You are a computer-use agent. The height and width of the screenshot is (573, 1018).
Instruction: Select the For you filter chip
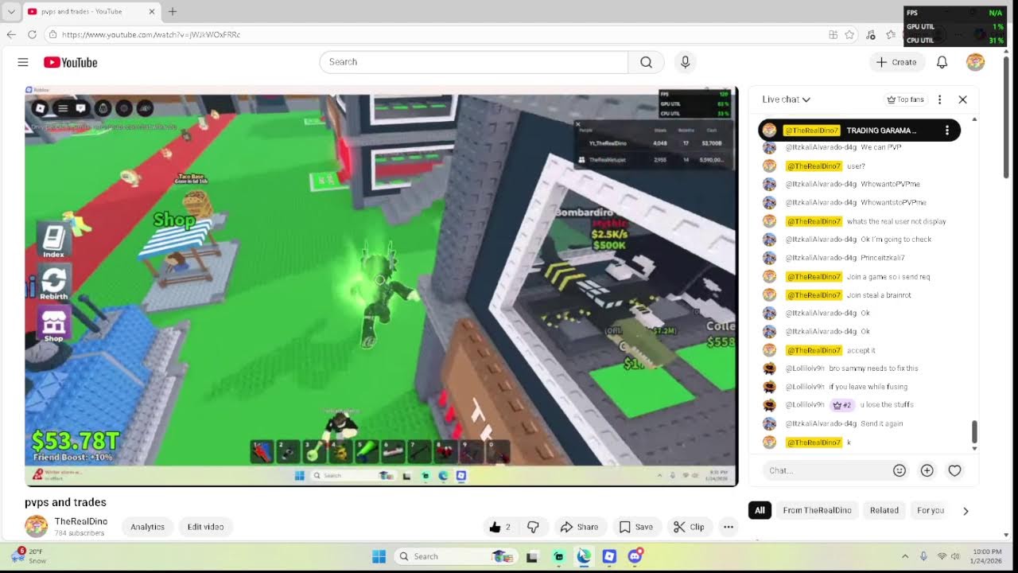[x=931, y=511]
